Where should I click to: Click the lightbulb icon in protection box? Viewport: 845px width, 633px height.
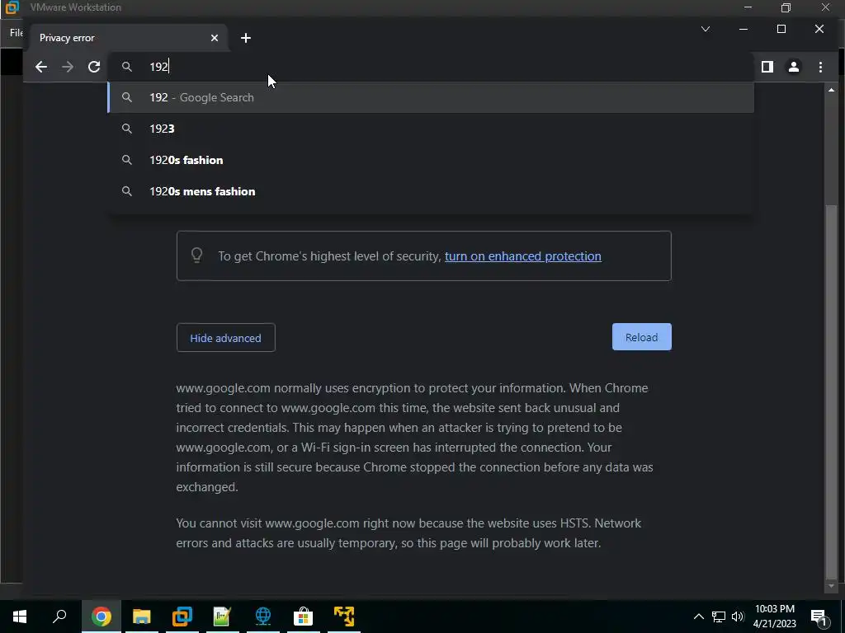point(196,256)
